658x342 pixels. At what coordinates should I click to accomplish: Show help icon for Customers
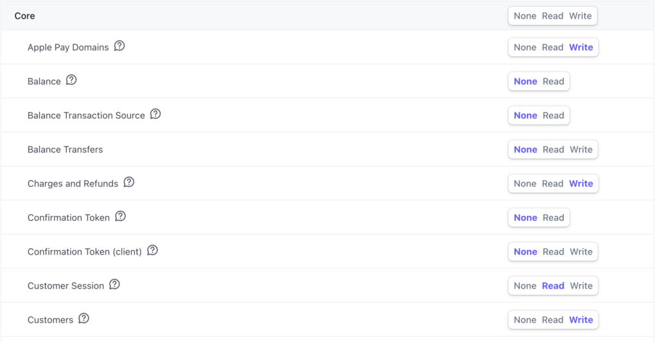tap(84, 319)
